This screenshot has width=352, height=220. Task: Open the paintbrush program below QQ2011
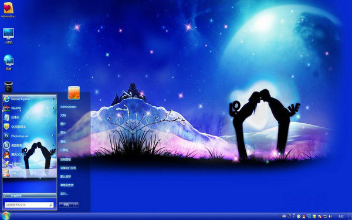click(29, 164)
